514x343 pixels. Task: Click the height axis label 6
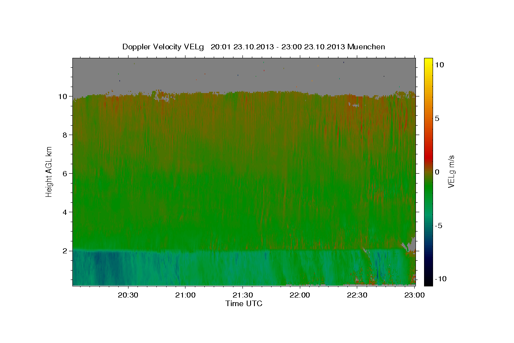coord(66,174)
